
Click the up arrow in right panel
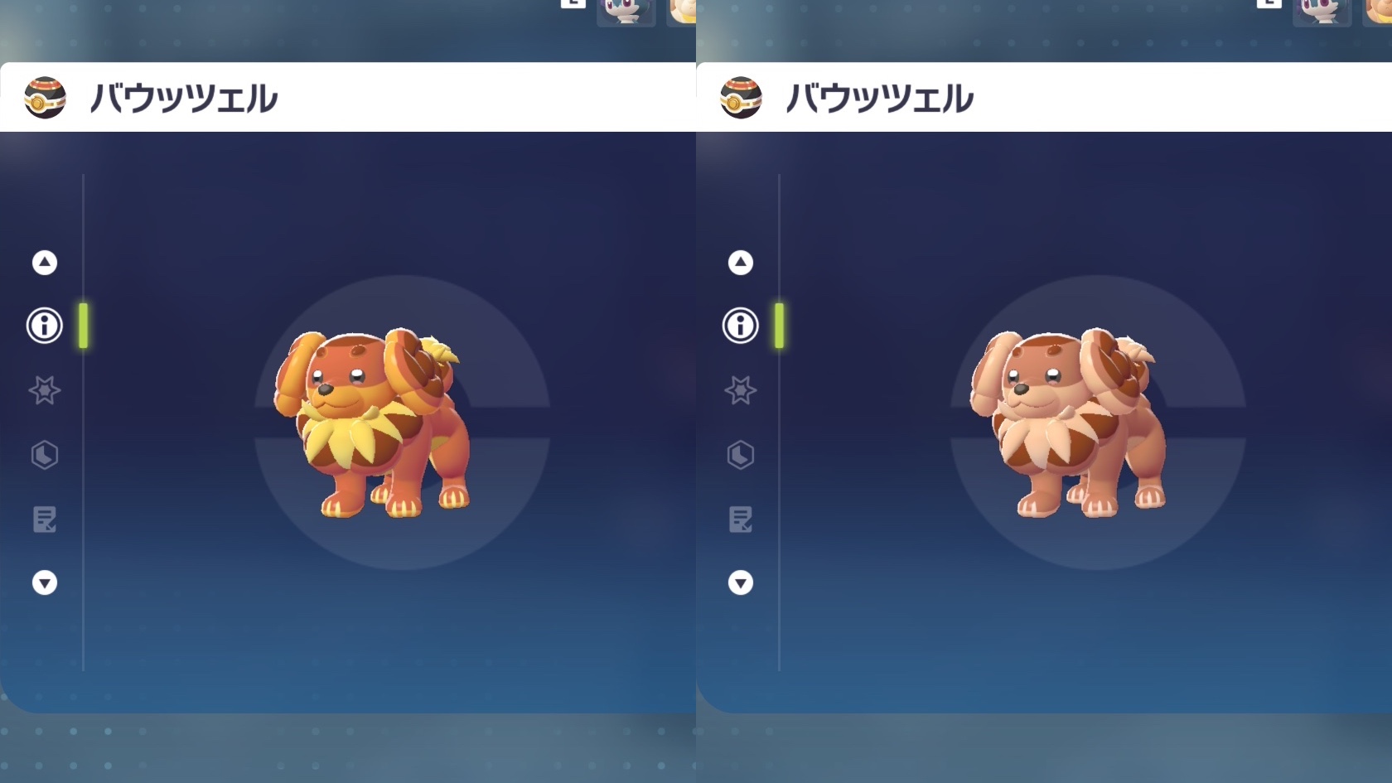coord(741,263)
